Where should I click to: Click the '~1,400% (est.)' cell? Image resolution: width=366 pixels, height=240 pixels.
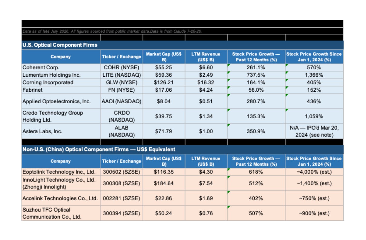[314, 184]
